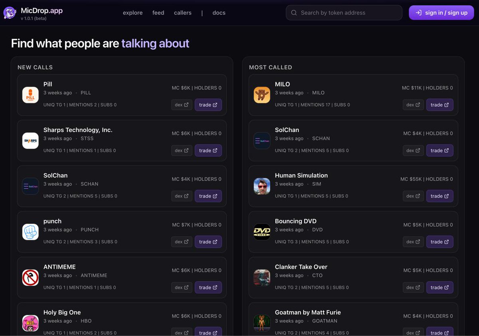479x336 pixels.
Task: Open dex link for Pill
Action: [182, 105]
